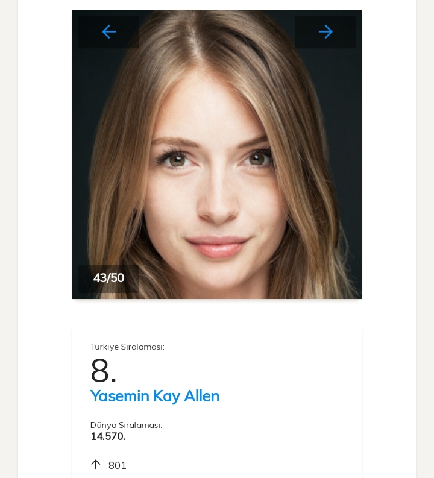Viewport: 434px width, 478px height.
Task: Click the right arrow for next photo
Action: pos(325,32)
